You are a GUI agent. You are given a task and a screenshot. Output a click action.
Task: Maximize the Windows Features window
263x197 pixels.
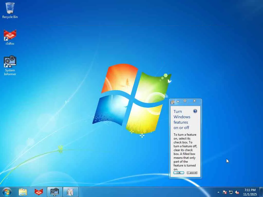pos(185,101)
